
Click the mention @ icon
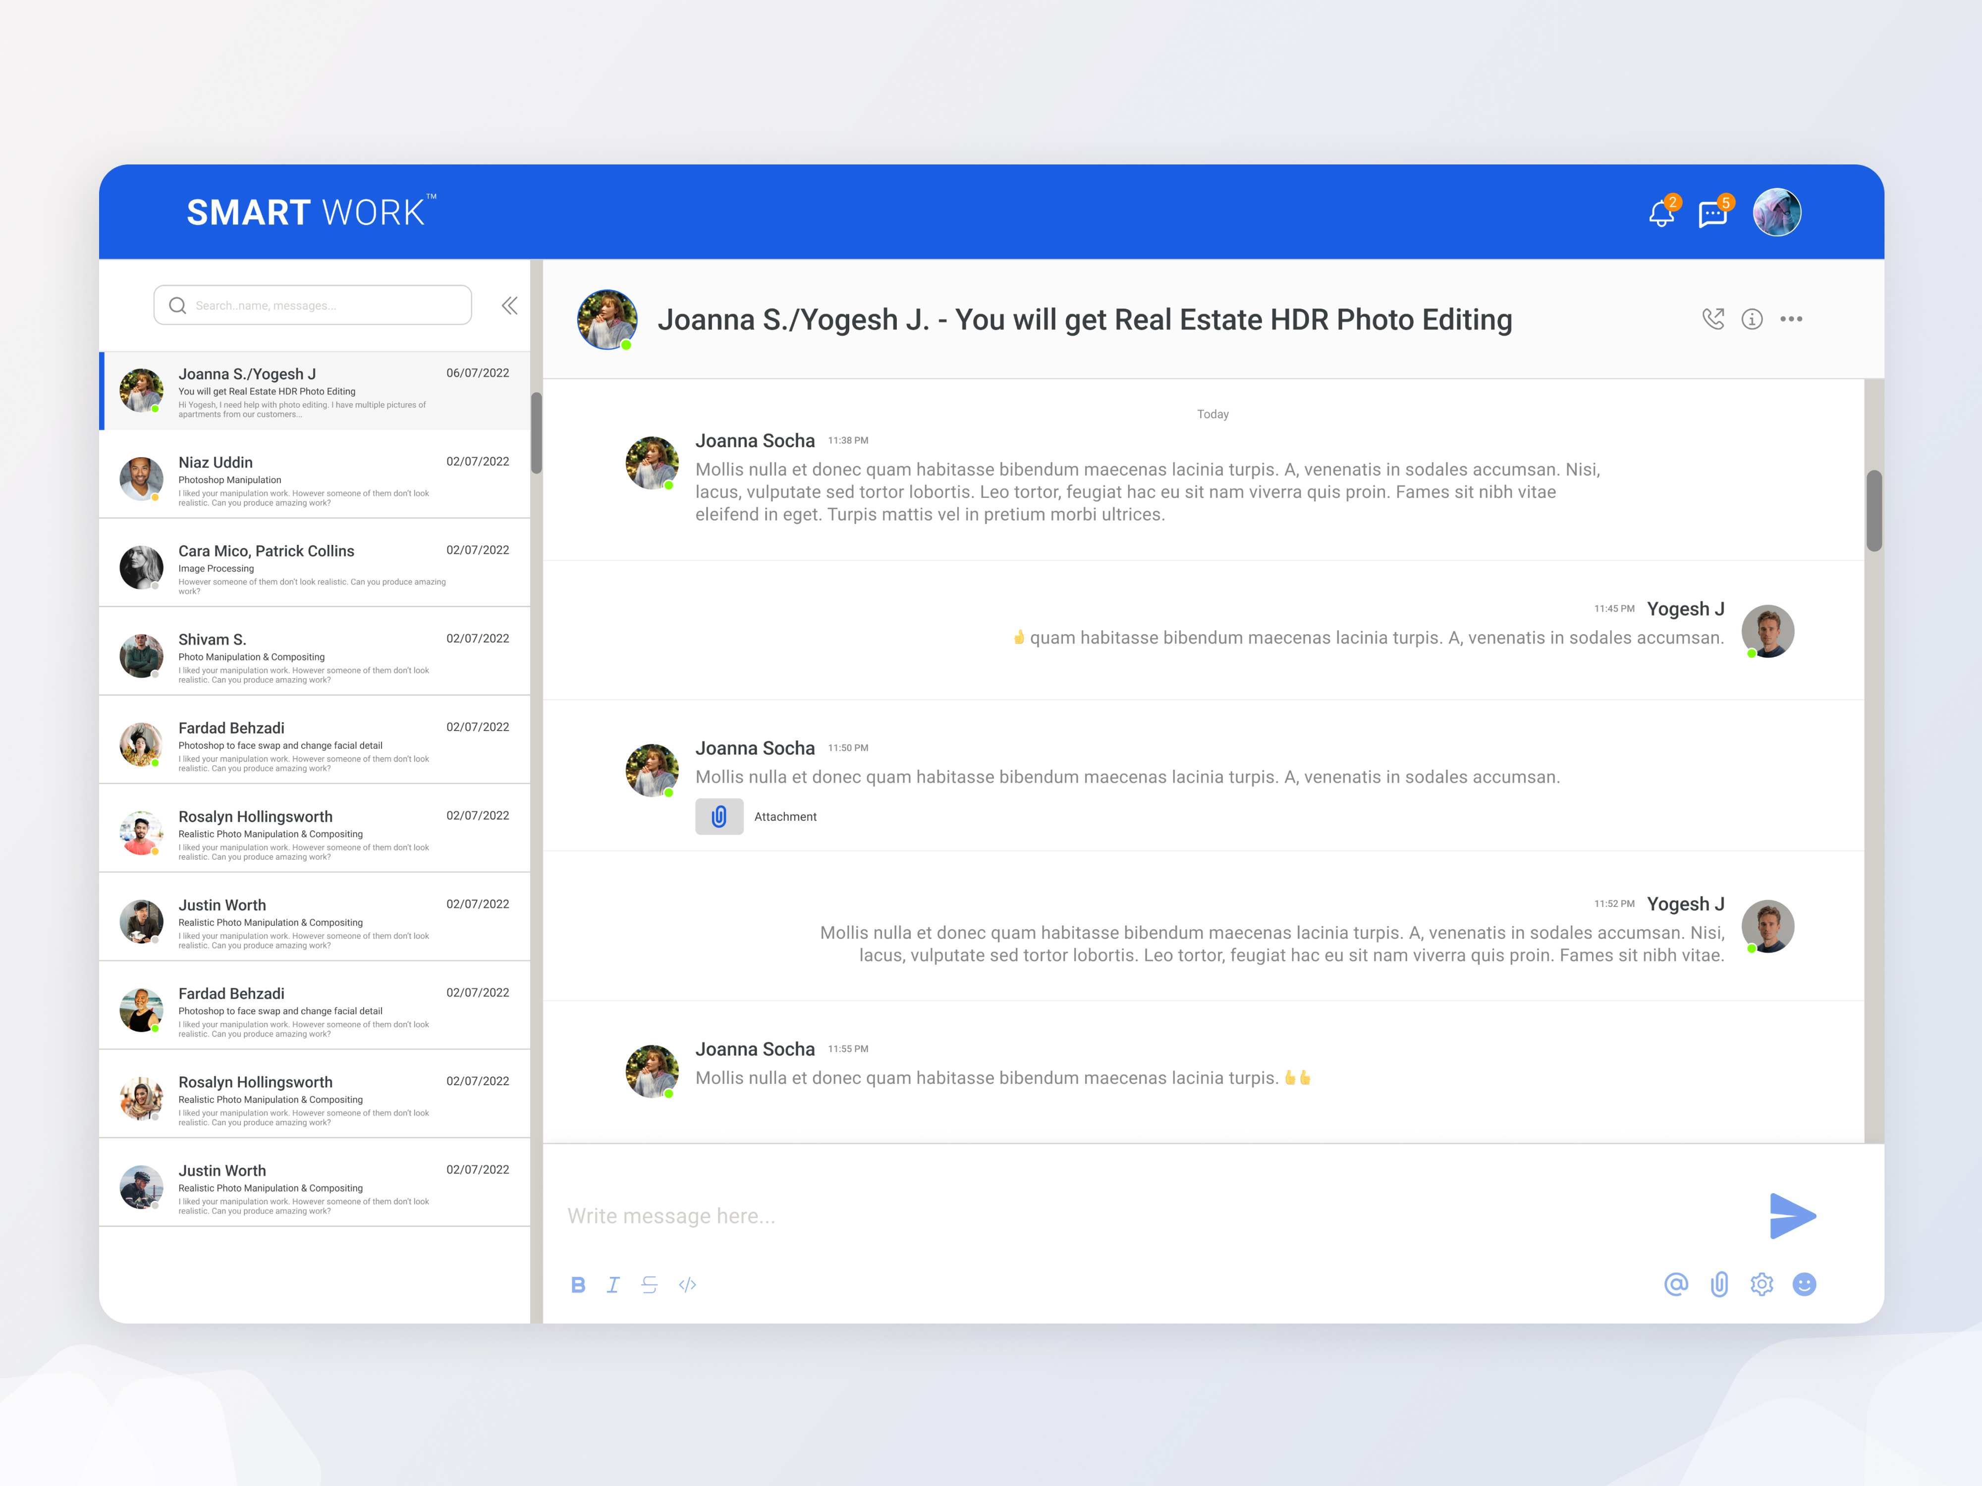(x=1676, y=1284)
